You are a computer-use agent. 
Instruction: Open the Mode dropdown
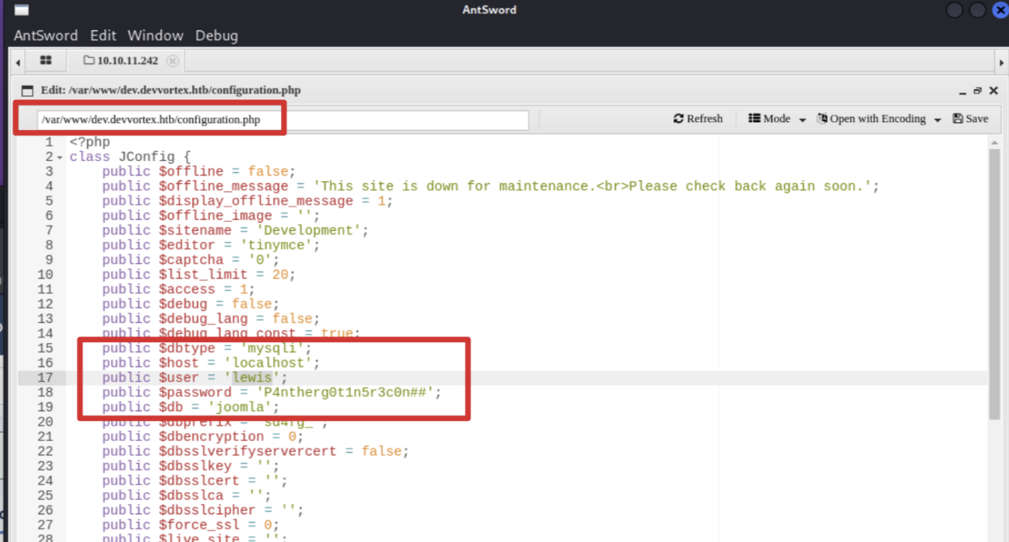[777, 119]
